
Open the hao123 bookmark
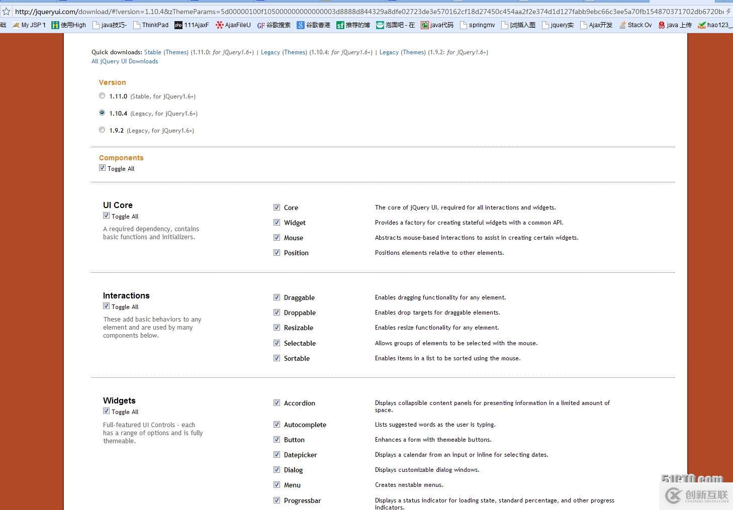tap(715, 25)
